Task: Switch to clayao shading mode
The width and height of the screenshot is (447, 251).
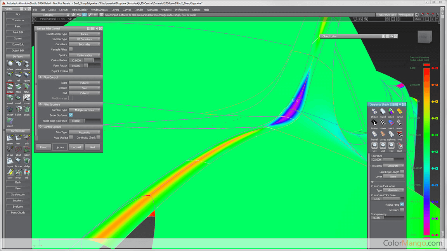Action: pyautogui.click(x=383, y=134)
